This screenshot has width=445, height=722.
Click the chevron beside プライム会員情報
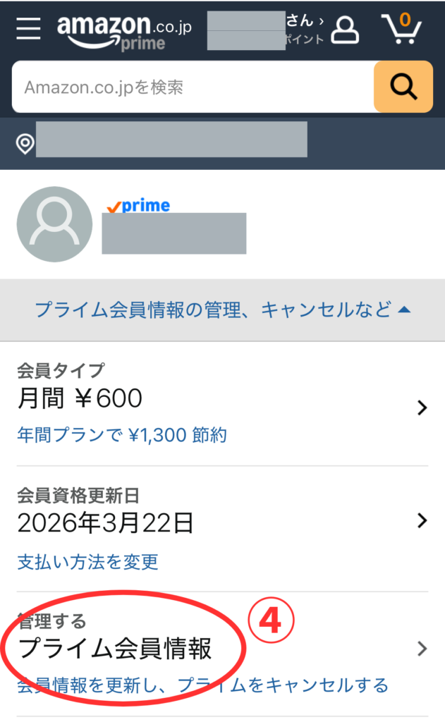coord(422,649)
